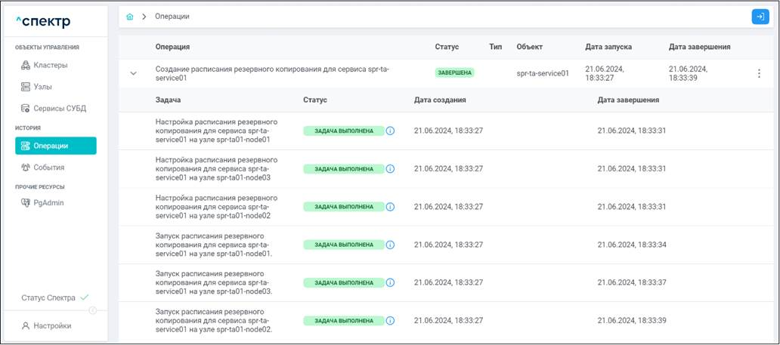This screenshot has height=345, width=780.
Task: Click the logout icon button top right
Action: pyautogui.click(x=760, y=16)
